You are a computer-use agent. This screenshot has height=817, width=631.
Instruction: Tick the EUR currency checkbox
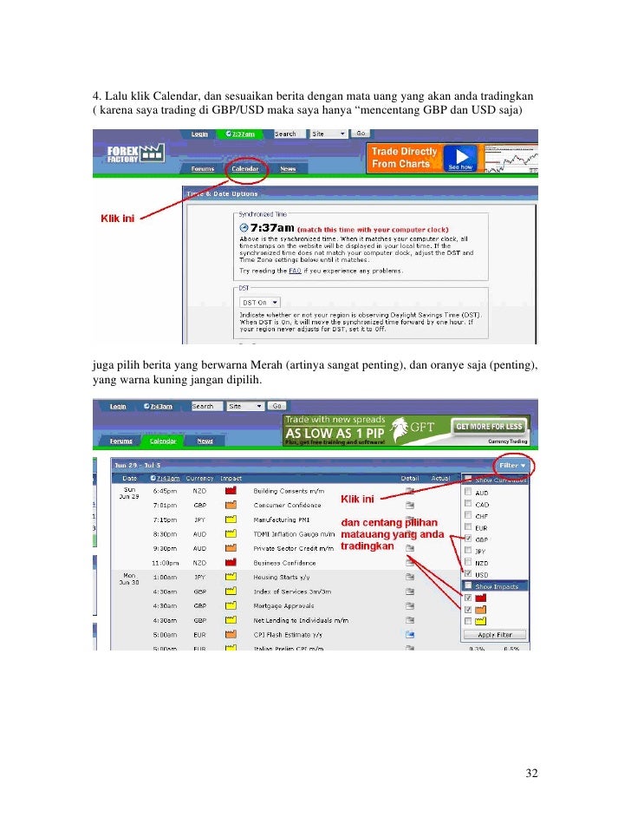coord(468,527)
